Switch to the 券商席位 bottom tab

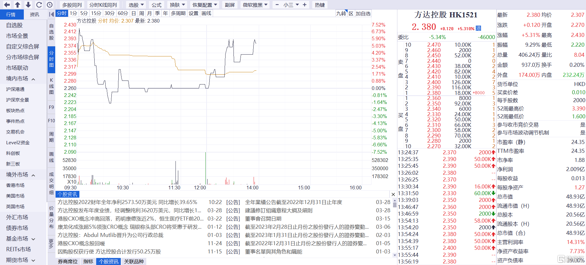click(68, 262)
